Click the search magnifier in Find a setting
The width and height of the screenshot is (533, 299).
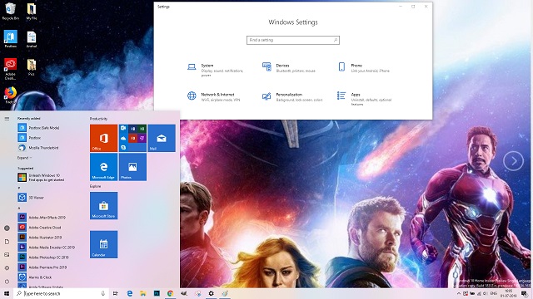(335, 40)
